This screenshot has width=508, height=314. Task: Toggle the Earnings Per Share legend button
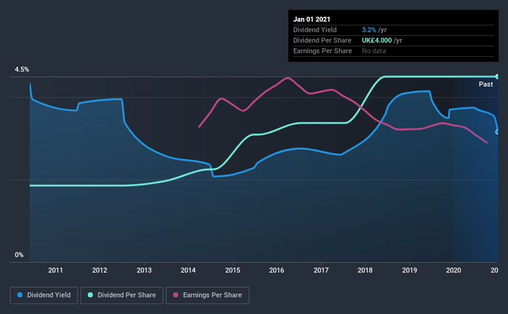pos(208,295)
